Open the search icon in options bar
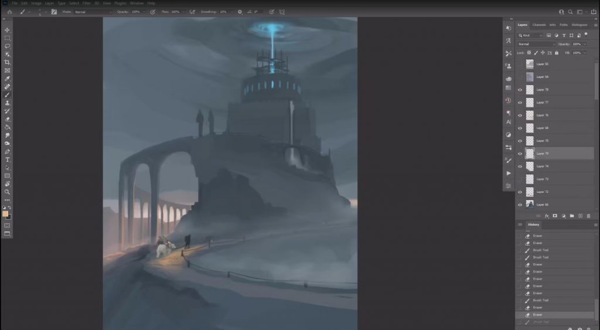Screen dimensions: 600x330 point(570,12)
